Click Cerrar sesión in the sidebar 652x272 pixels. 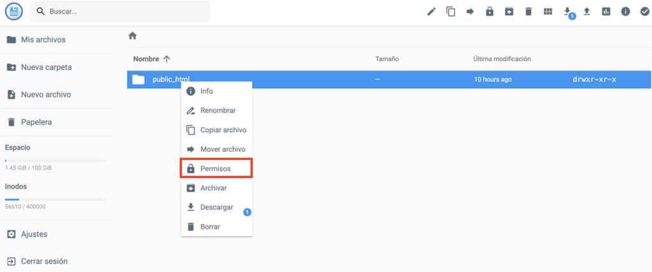click(x=44, y=261)
